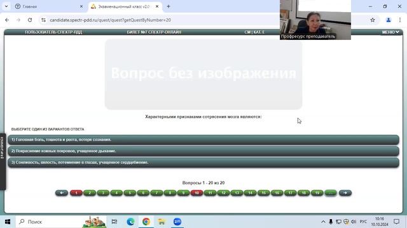
Task: Jump to question 9
Action: [x=183, y=193]
